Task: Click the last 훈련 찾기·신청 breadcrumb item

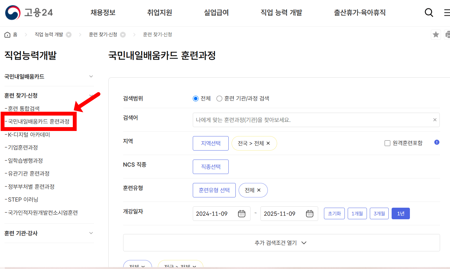Action: 157,35
